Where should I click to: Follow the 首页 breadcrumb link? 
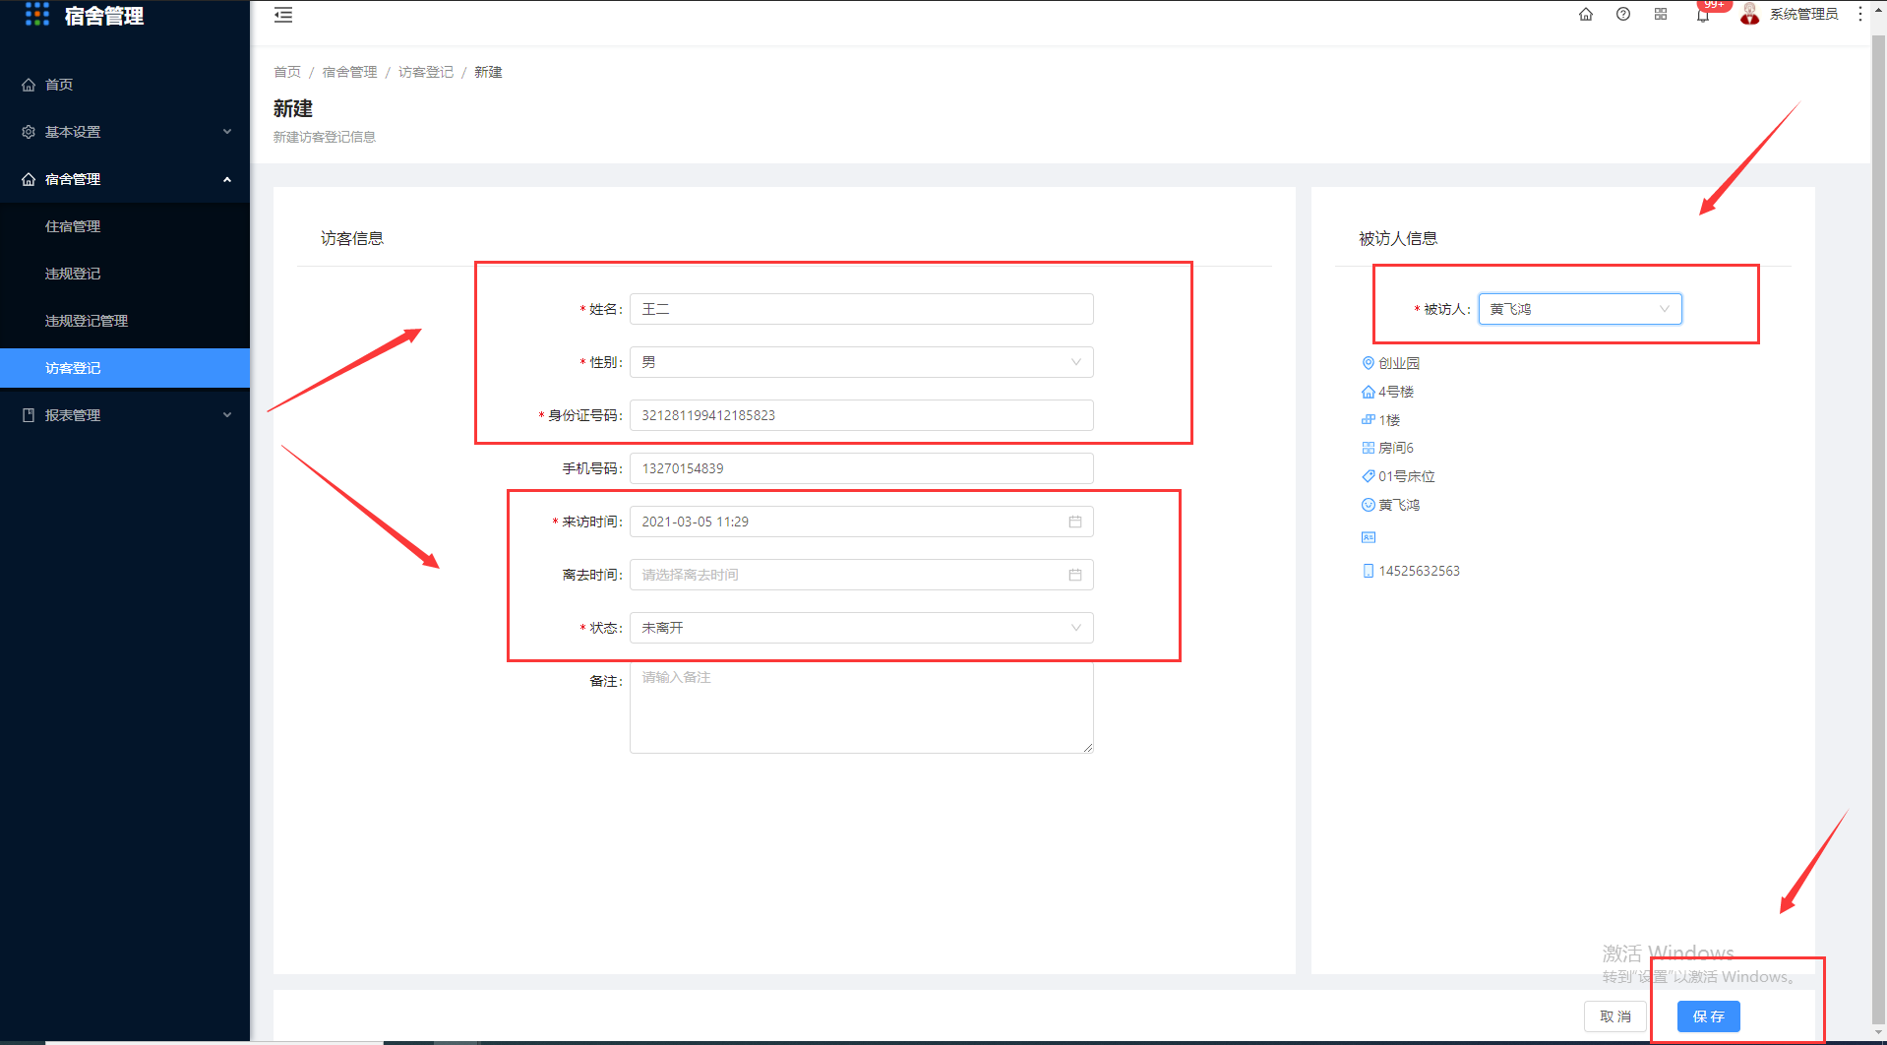coord(287,72)
